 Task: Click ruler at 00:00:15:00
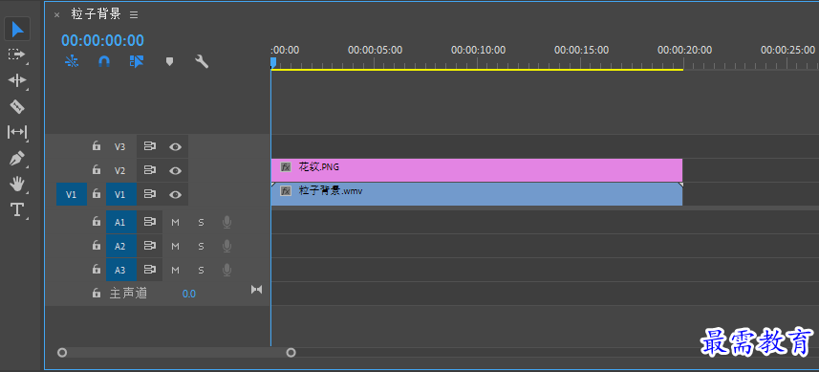581,50
